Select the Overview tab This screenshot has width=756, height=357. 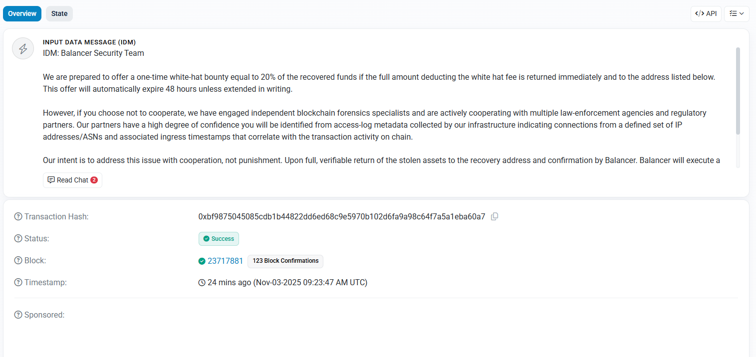tap(22, 13)
